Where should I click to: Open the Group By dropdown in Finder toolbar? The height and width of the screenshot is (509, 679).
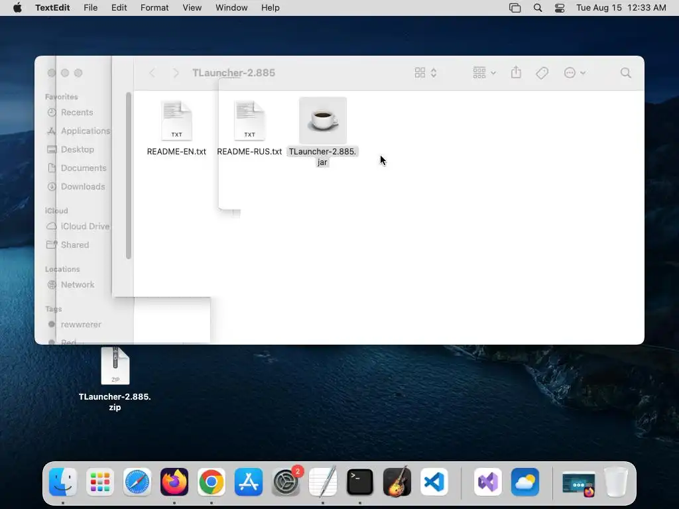pyautogui.click(x=484, y=73)
